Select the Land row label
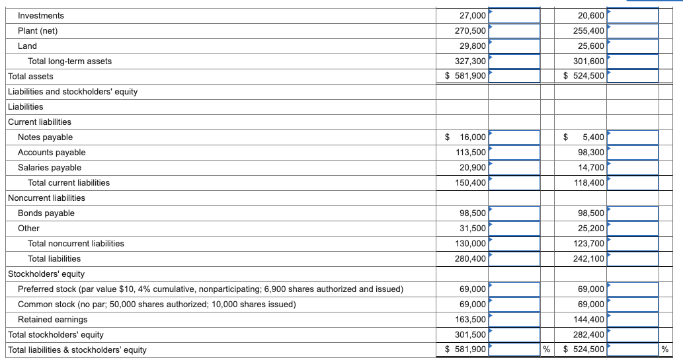This screenshot has width=683, height=364. tap(27, 46)
